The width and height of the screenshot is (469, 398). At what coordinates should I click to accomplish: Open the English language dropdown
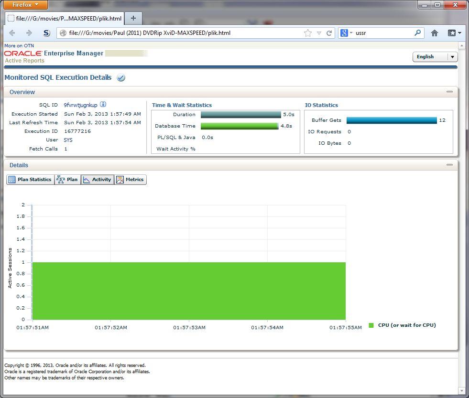[435, 56]
